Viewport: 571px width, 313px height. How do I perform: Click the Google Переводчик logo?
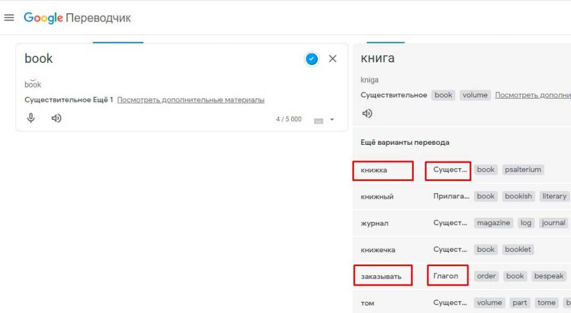pos(77,18)
